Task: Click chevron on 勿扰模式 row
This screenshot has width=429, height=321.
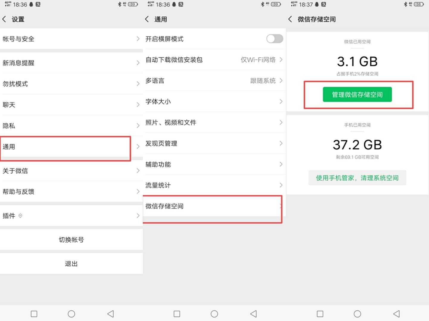Action: point(138,84)
